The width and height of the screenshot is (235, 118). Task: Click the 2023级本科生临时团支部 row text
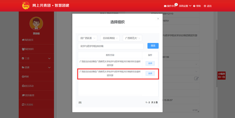pos(110,63)
